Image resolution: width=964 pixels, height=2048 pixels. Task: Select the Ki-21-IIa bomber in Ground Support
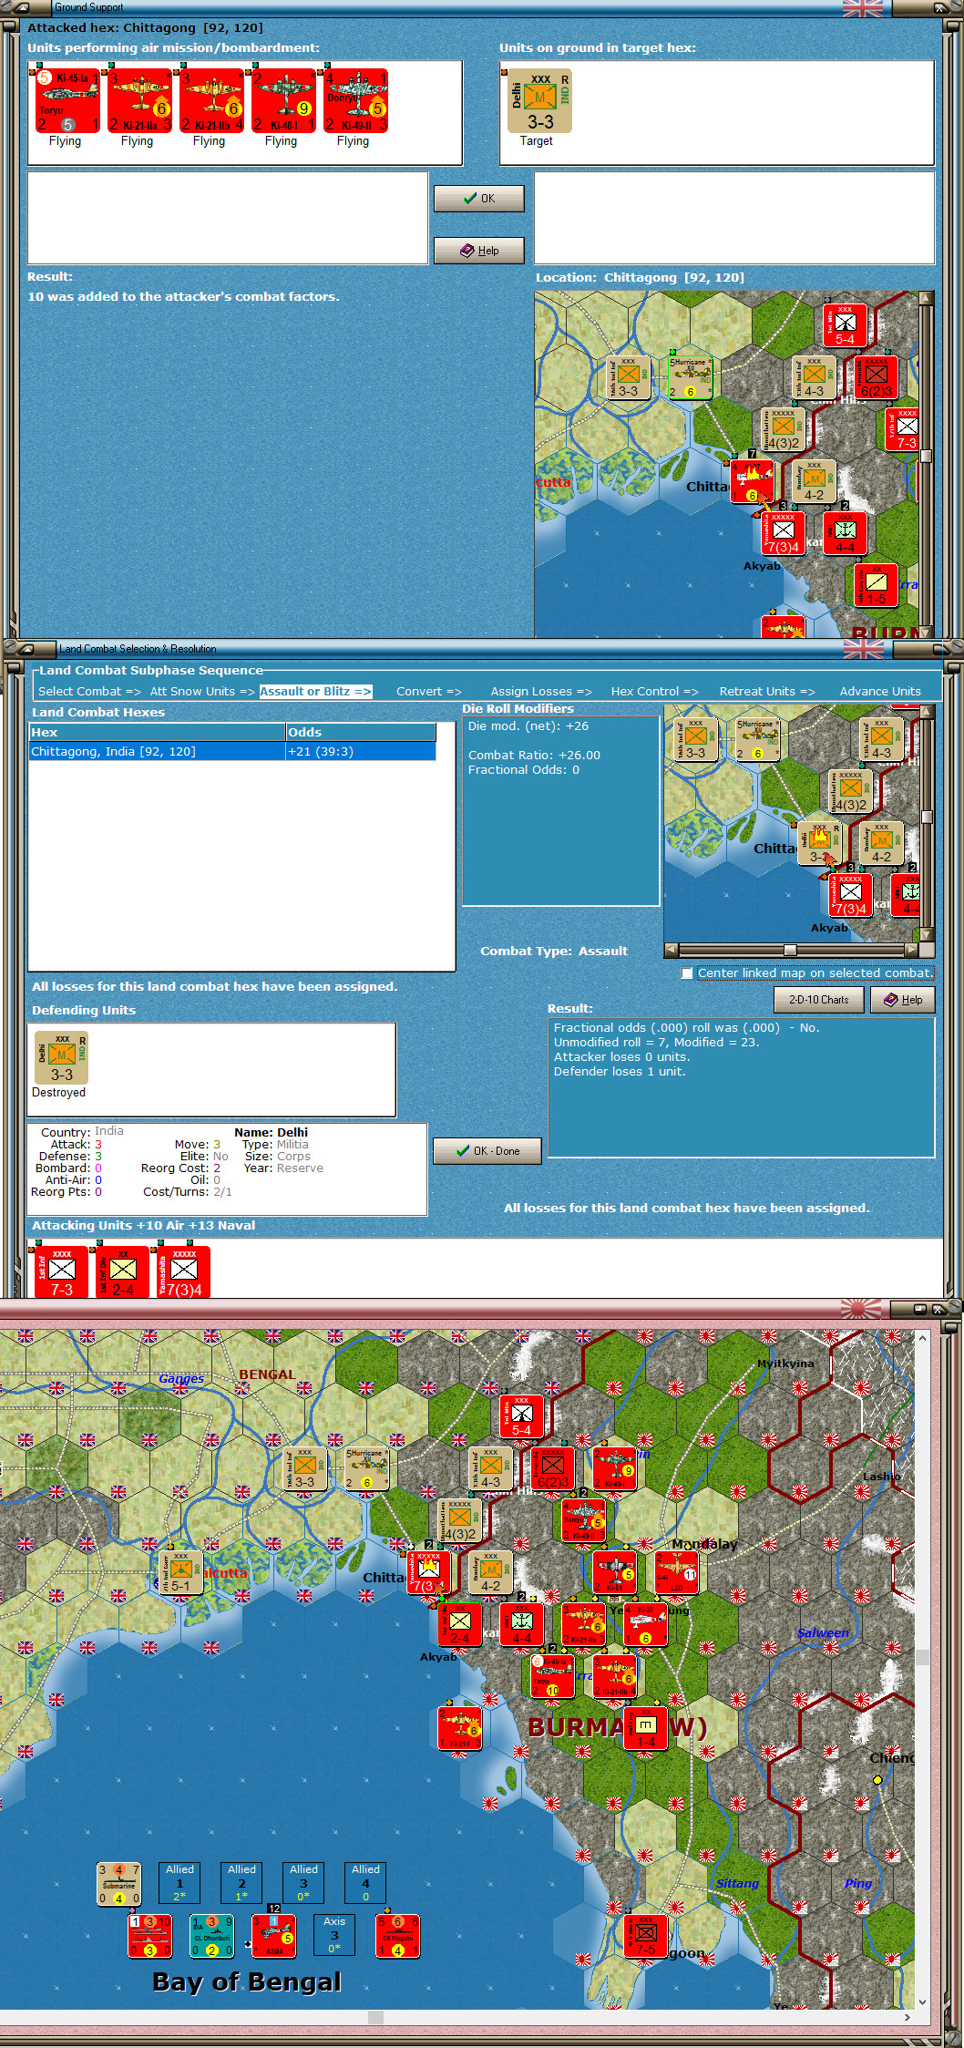click(x=139, y=100)
